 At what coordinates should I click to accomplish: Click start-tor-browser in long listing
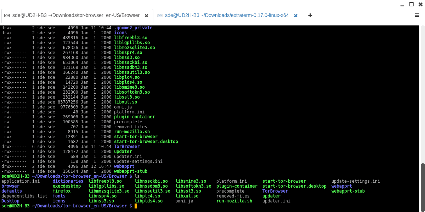click(136, 137)
